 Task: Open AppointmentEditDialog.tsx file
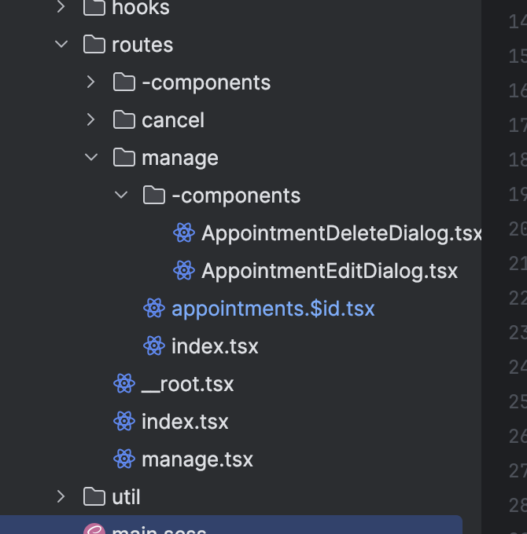330,271
